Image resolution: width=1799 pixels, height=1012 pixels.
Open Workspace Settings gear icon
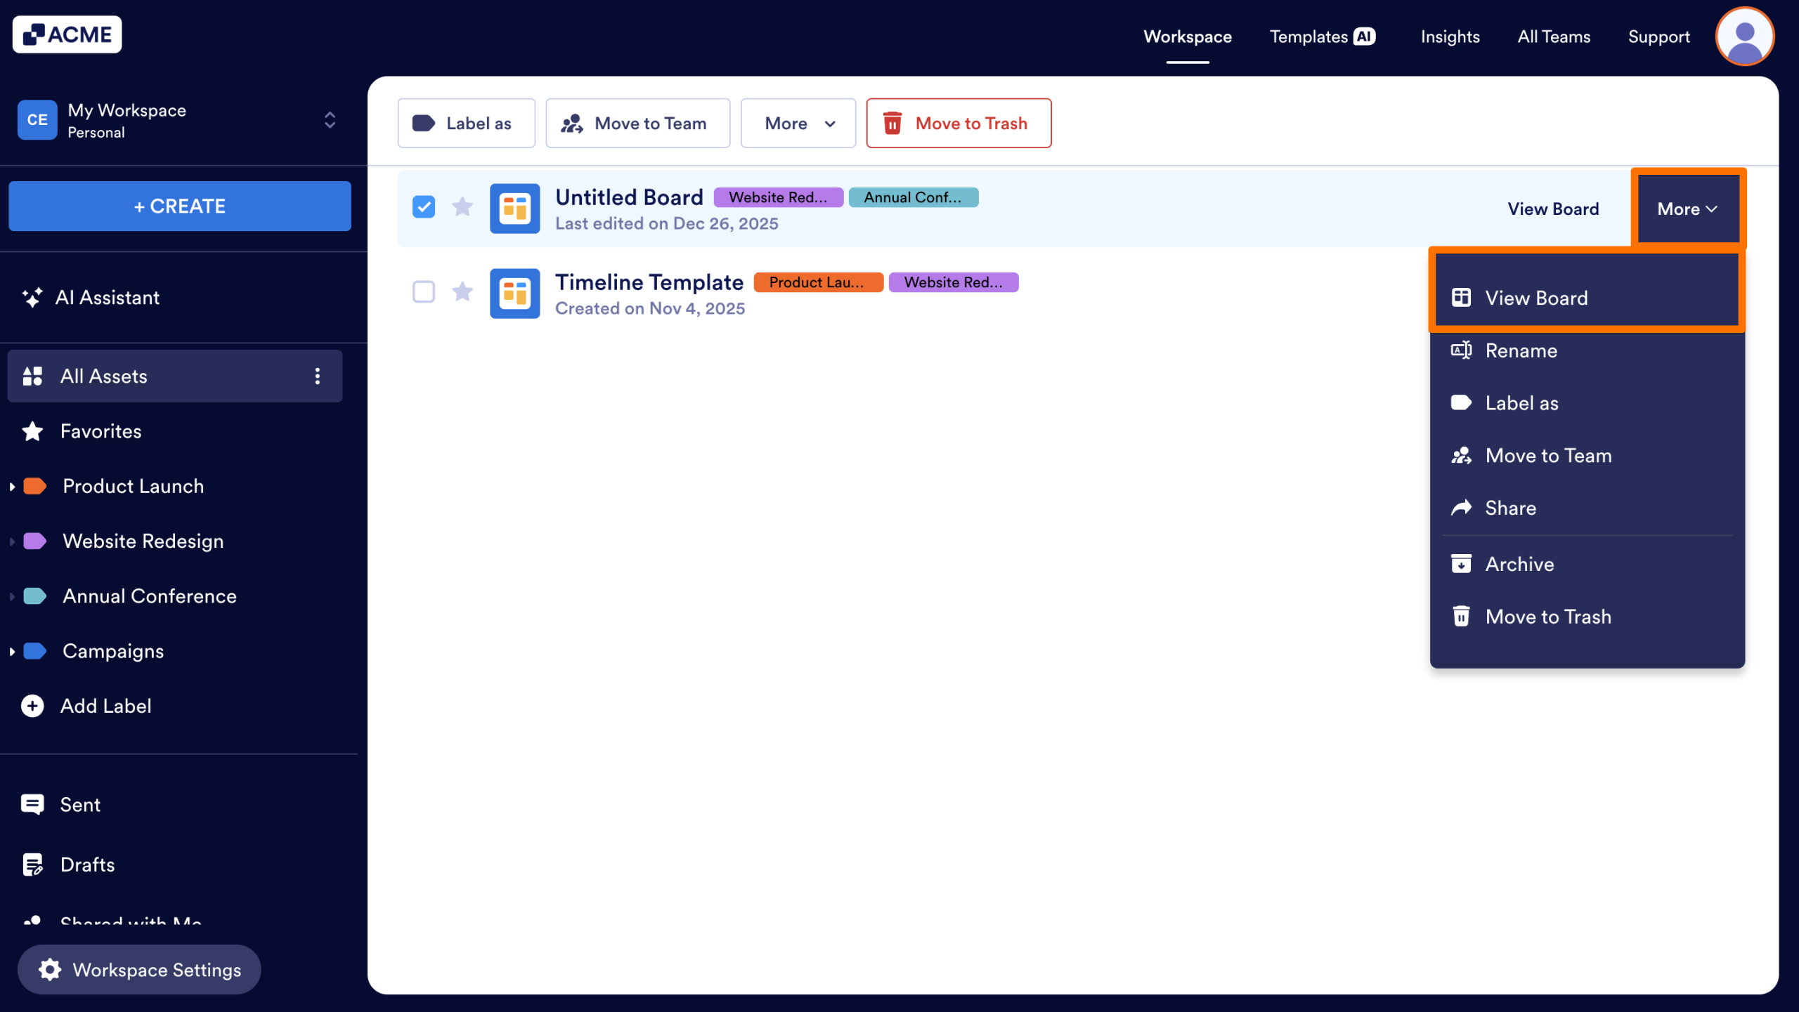[x=50, y=970]
